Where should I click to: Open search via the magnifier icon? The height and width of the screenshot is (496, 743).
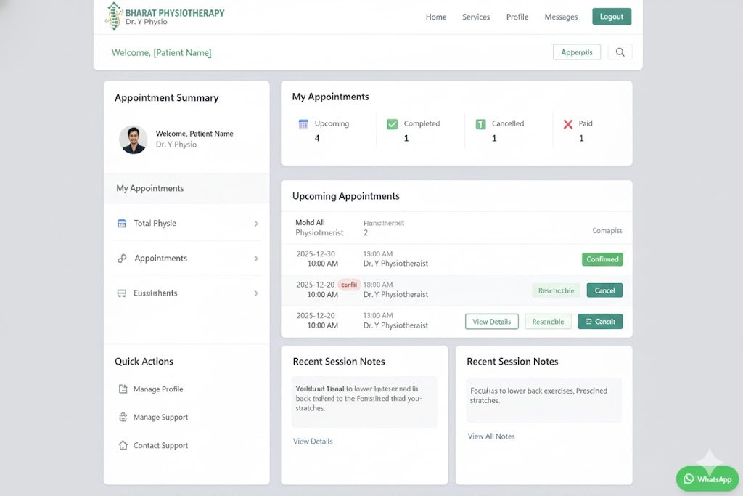click(620, 52)
